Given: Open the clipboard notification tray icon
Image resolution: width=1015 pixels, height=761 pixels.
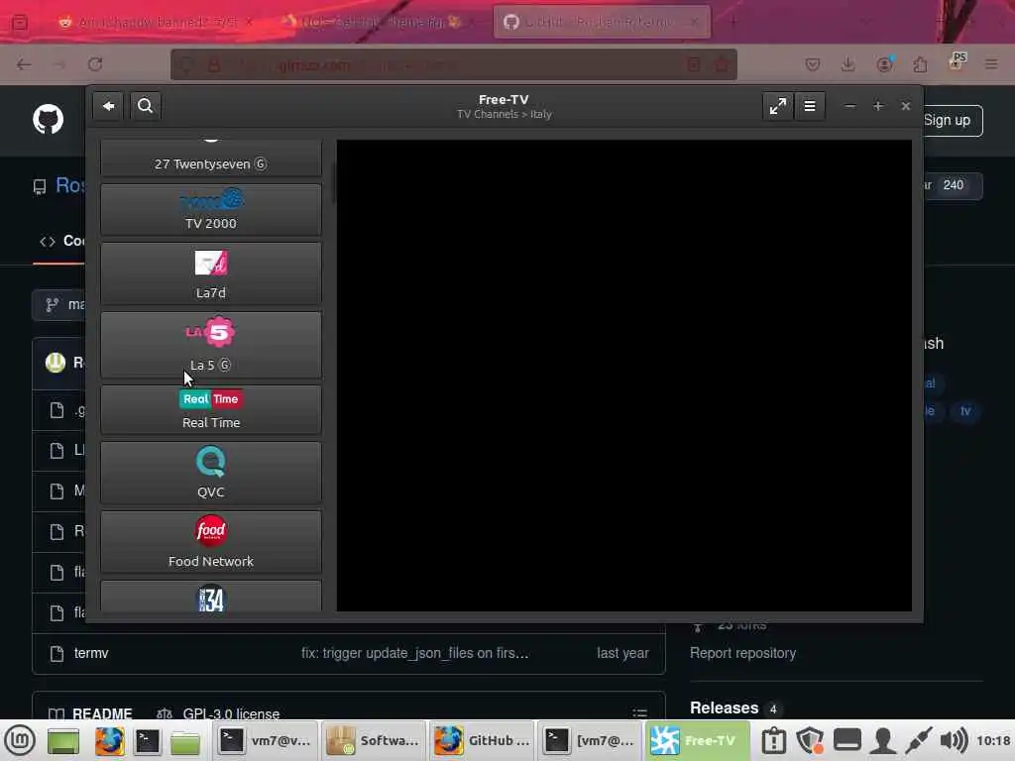Looking at the screenshot, I should tap(773, 741).
